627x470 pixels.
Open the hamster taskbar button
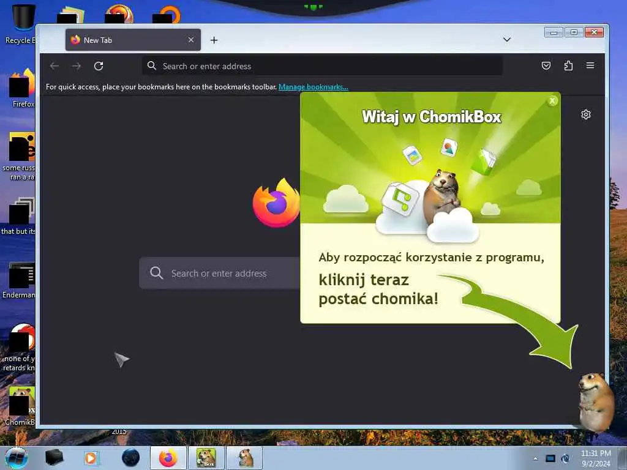[244, 458]
